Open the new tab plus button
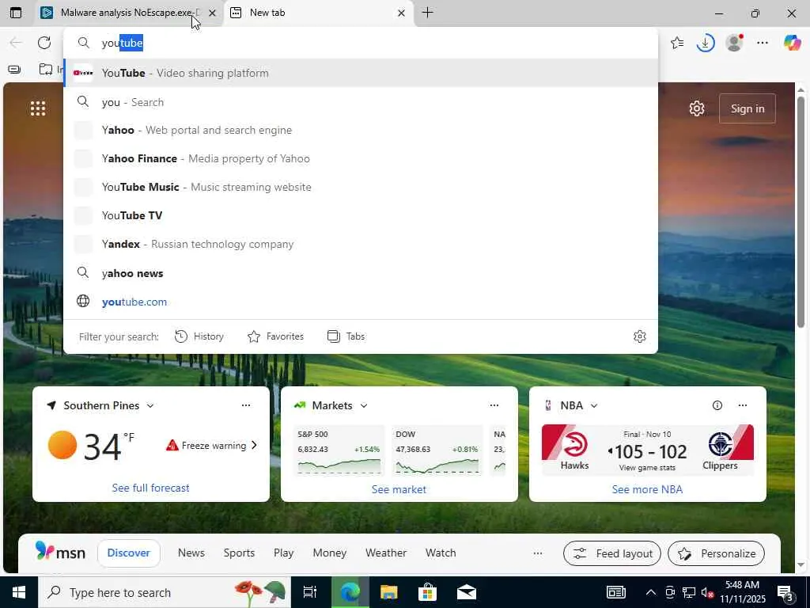Screen dimensions: 810x608 pos(427,13)
